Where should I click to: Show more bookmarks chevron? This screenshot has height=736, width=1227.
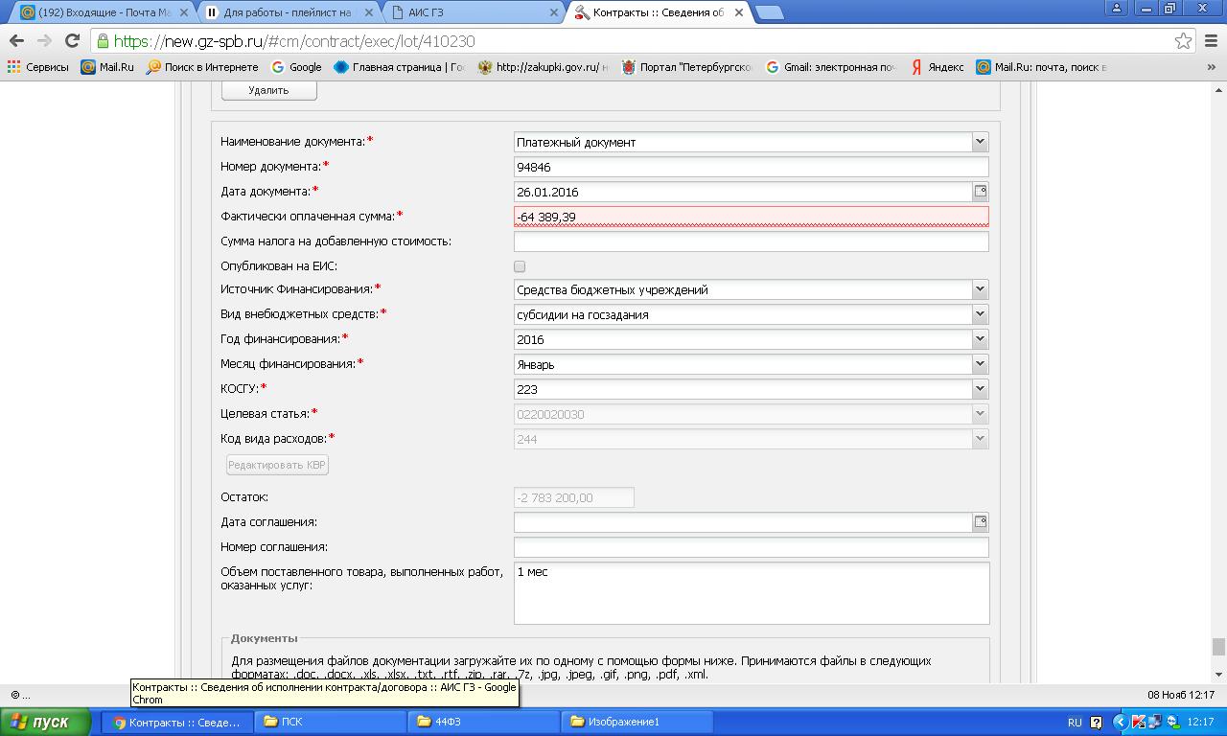(x=1211, y=67)
